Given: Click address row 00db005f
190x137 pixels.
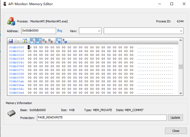Looking at the screenshot, I should 16,66.
